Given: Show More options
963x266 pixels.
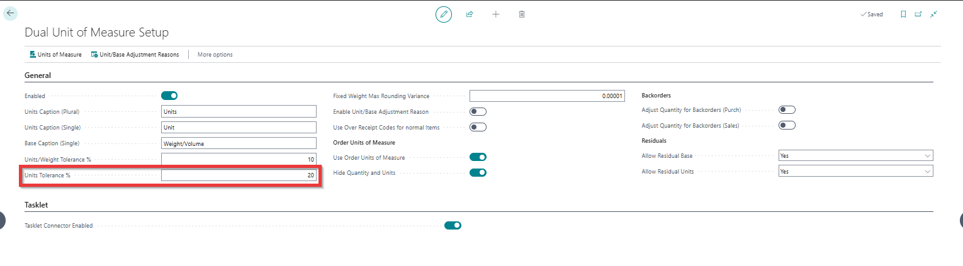Looking at the screenshot, I should click(215, 55).
